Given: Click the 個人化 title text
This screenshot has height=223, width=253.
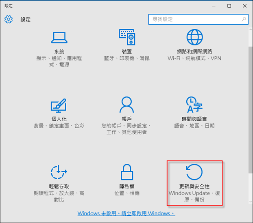Looking at the screenshot, I should 59,119.
